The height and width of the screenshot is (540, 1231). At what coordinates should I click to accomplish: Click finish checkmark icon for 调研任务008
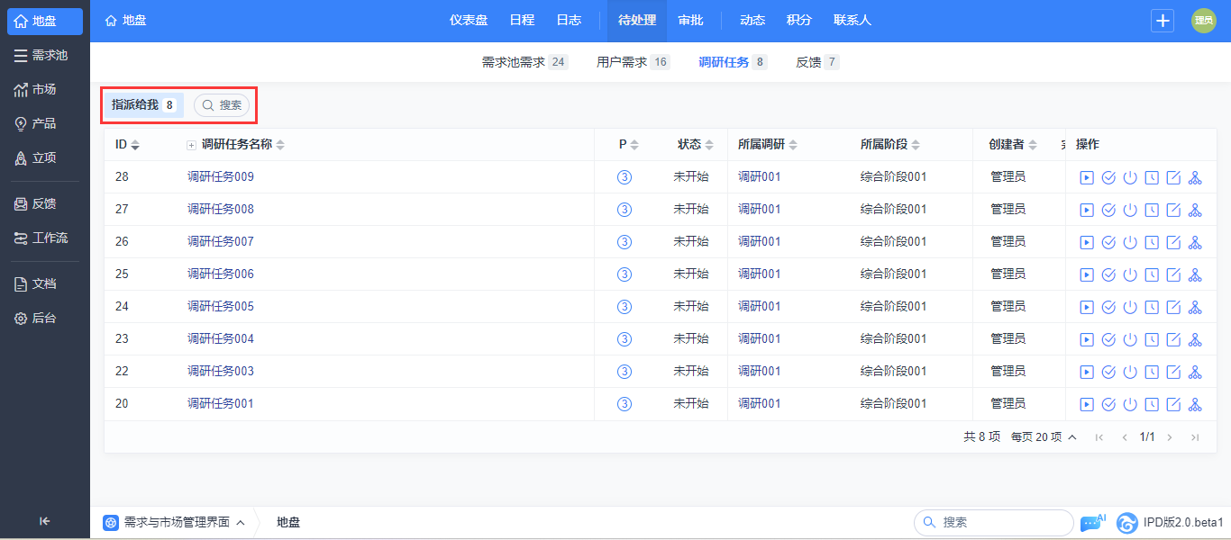(1108, 210)
